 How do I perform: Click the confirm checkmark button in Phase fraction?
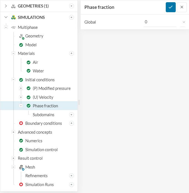pos(170,7)
